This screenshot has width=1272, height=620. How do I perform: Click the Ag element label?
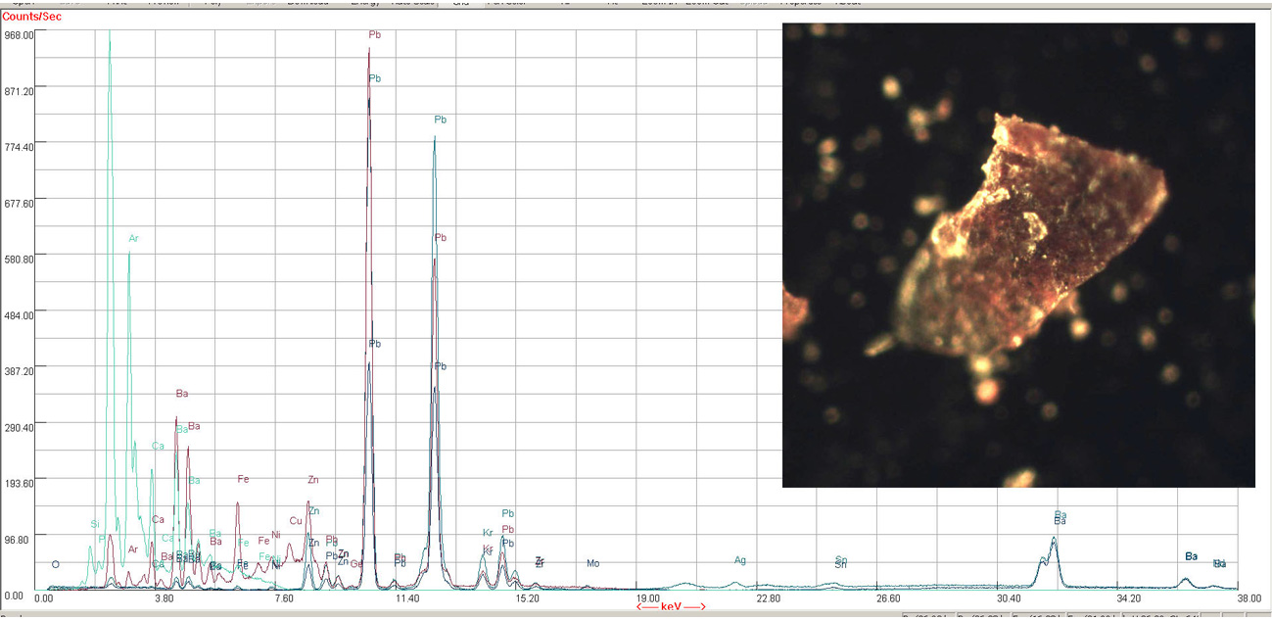(x=740, y=560)
